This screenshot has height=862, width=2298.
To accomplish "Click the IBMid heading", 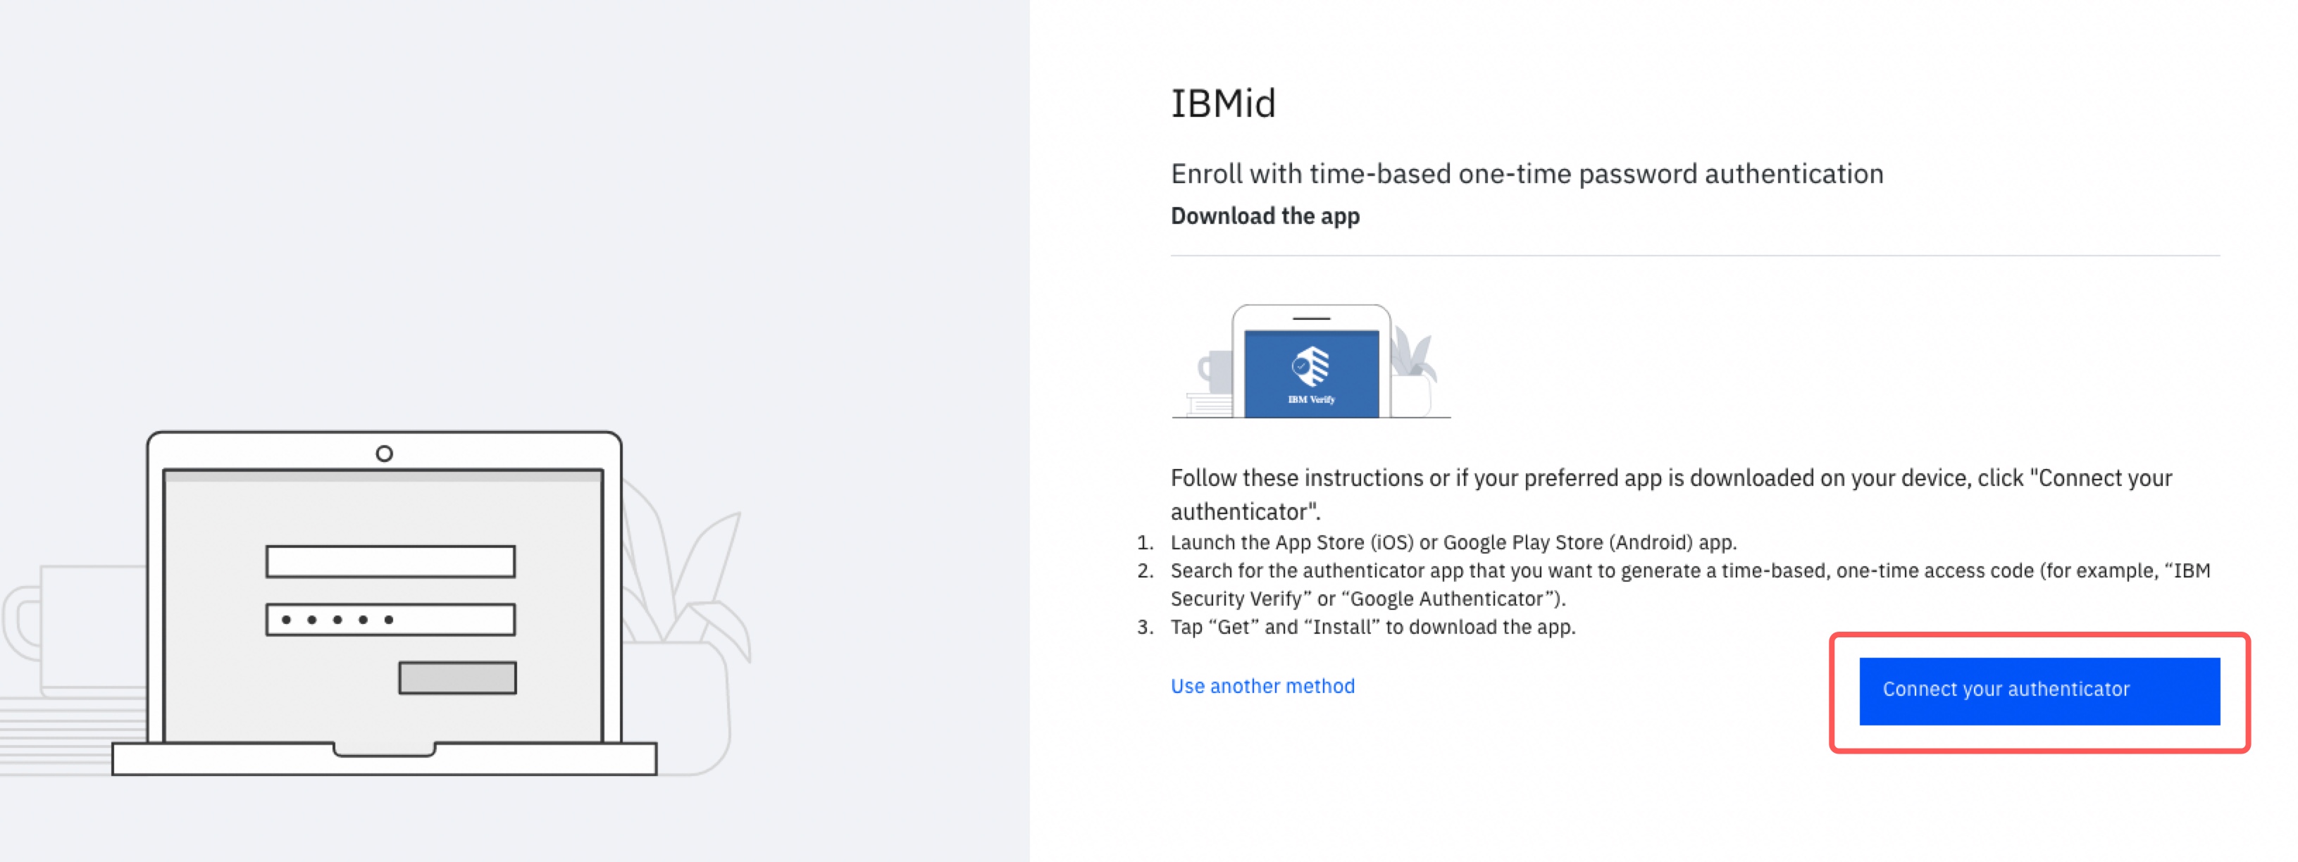I will point(1223,104).
